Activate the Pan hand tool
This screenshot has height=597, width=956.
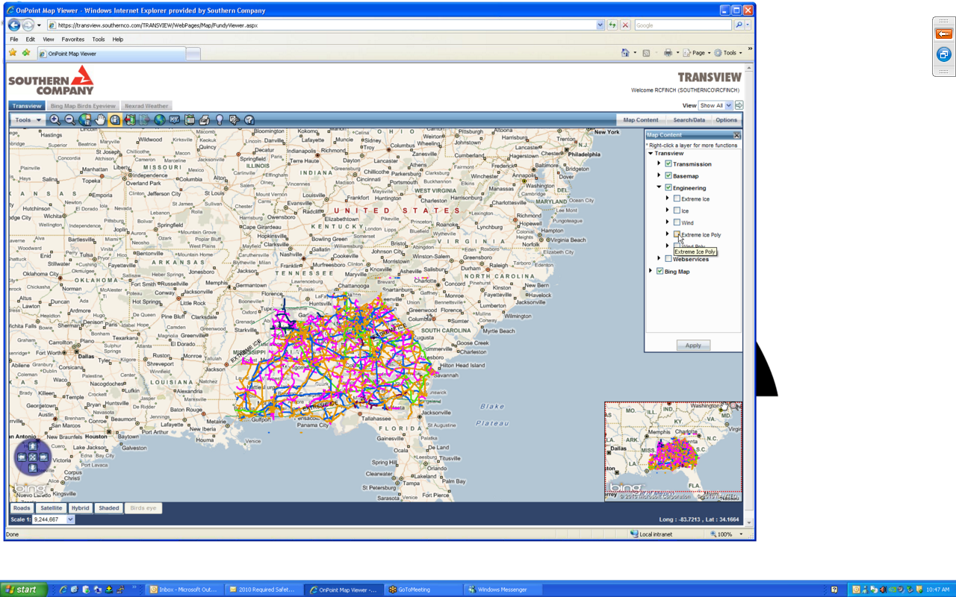pos(100,119)
